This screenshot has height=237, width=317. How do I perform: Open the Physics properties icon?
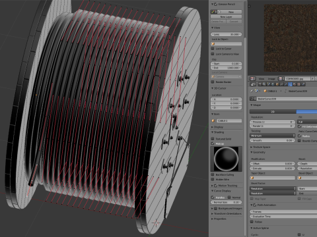tap(303, 84)
